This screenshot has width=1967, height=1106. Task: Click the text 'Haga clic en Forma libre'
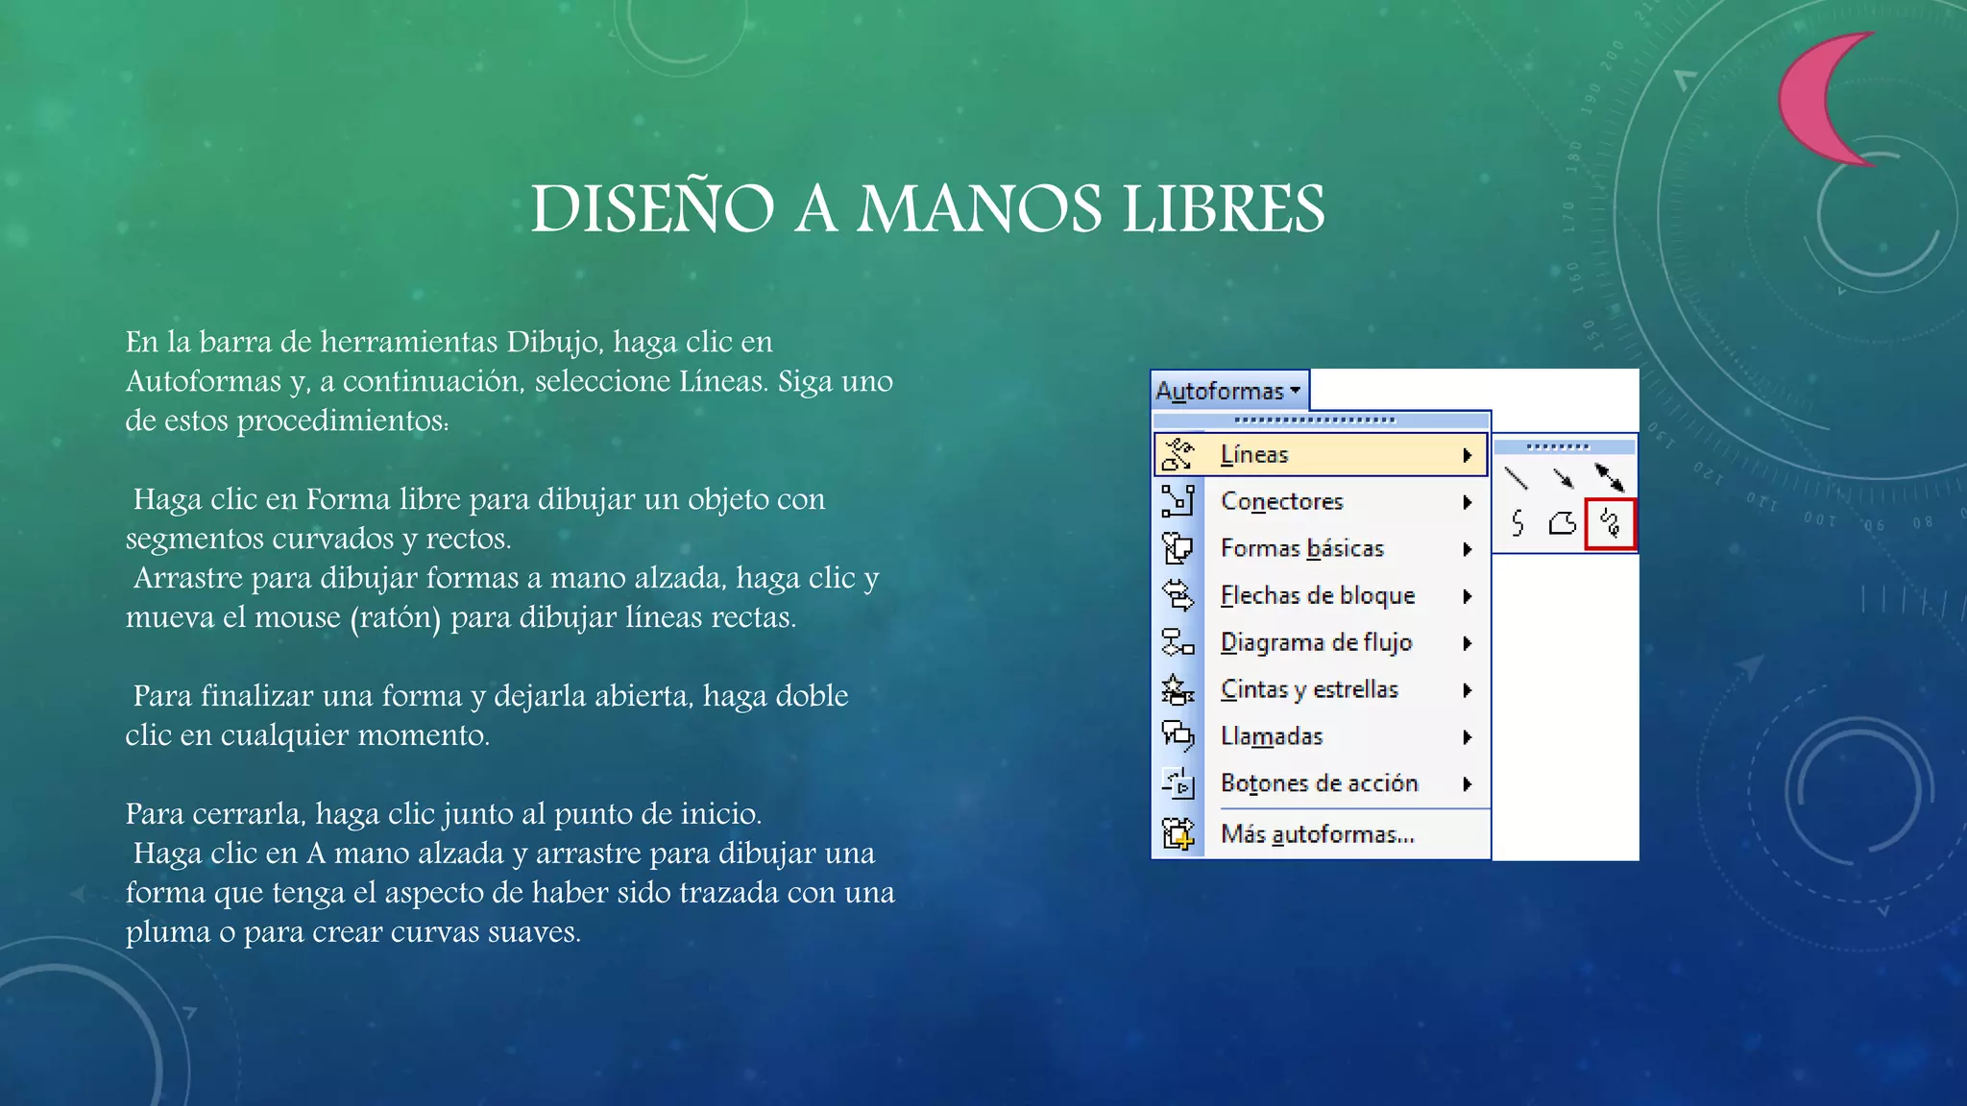click(475, 518)
